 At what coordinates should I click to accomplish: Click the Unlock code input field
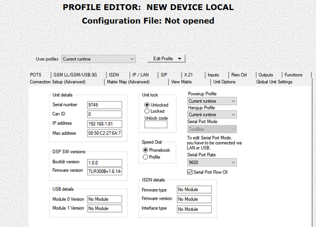pos(155,125)
